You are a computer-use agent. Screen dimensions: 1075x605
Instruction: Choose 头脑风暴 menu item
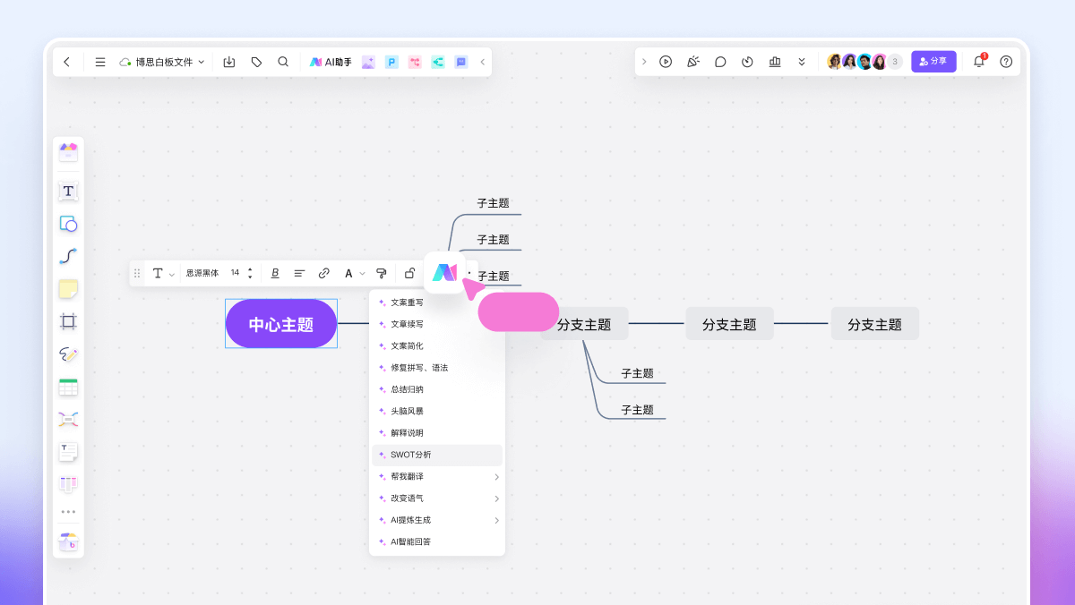pyautogui.click(x=437, y=411)
